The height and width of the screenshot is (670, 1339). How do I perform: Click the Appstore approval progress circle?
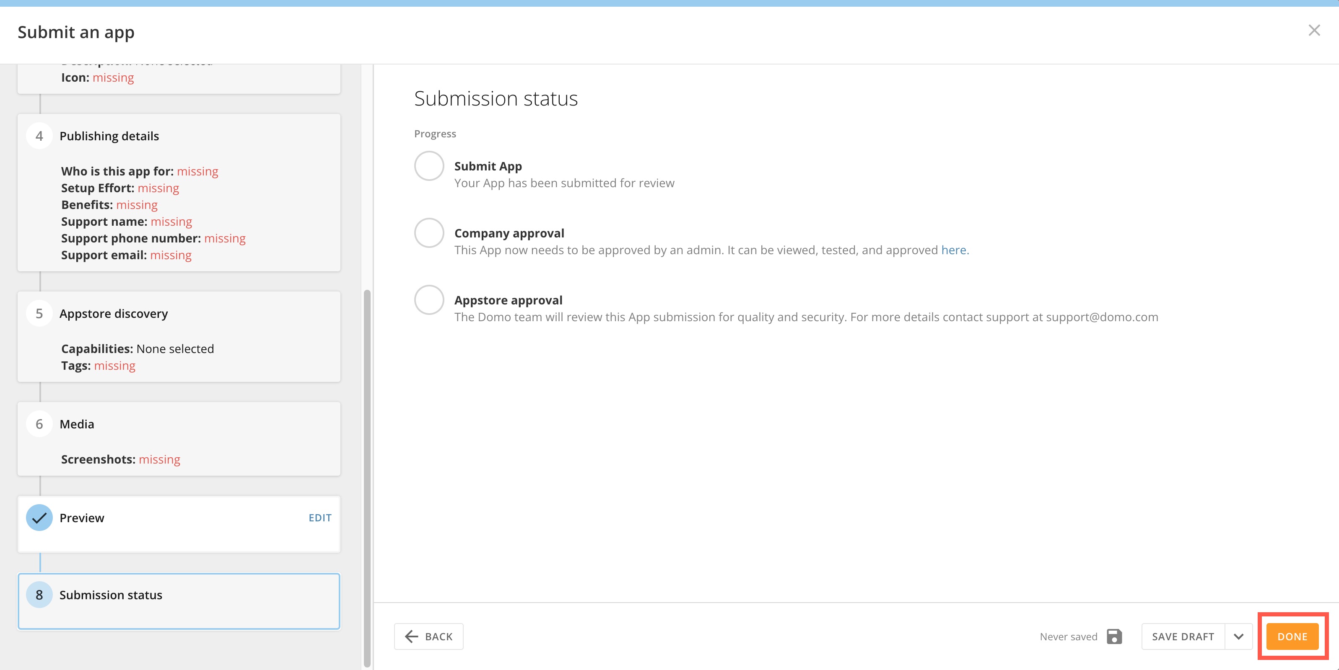point(429,300)
